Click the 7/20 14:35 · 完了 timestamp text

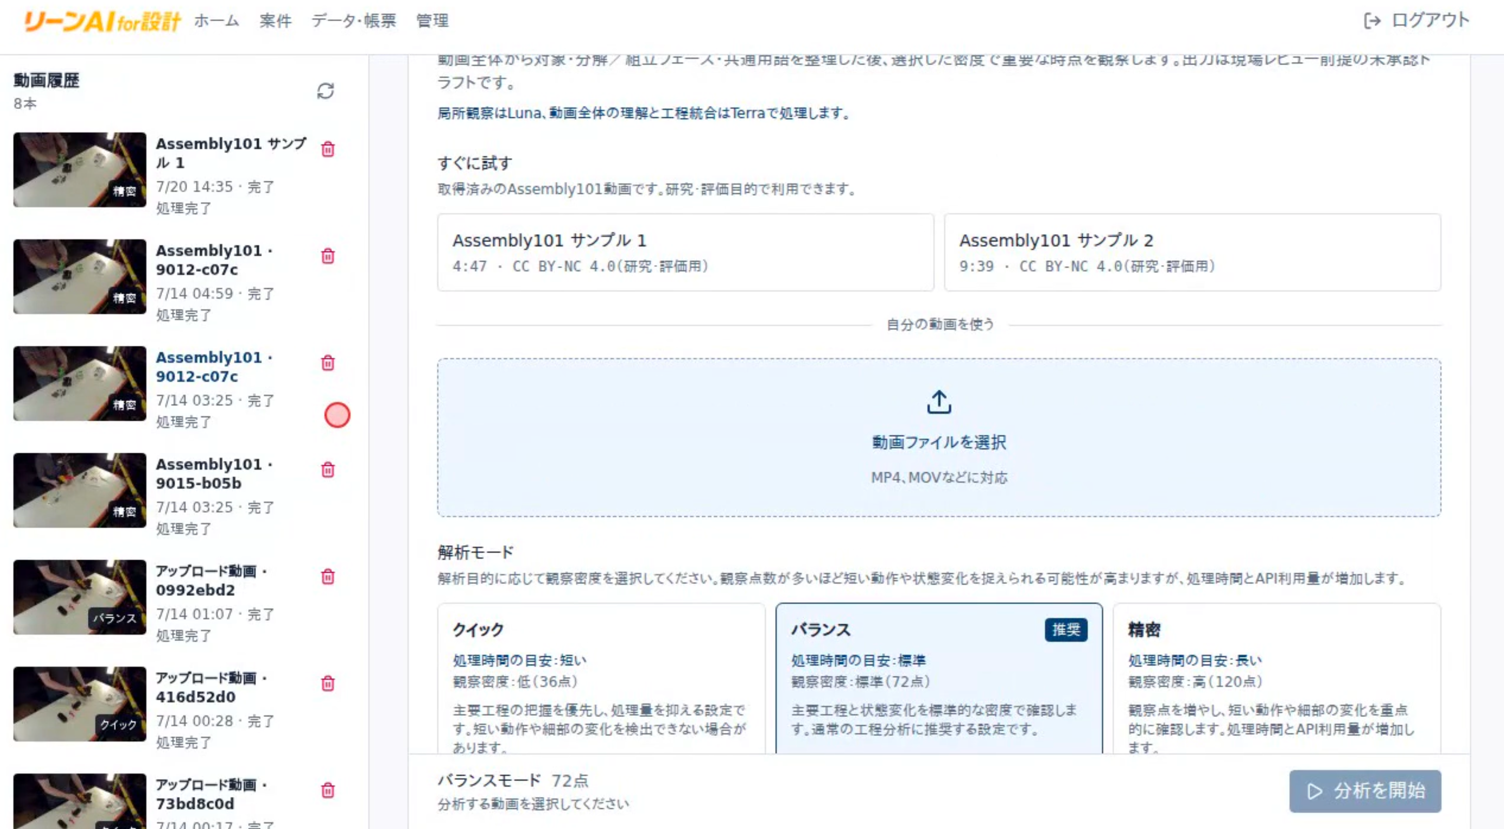click(215, 187)
